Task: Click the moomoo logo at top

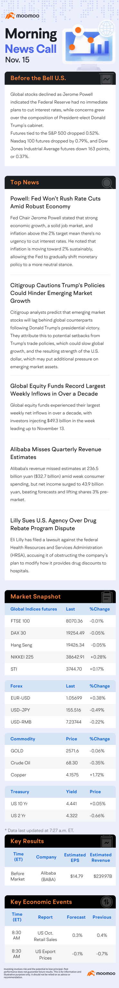Action: click(22, 16)
